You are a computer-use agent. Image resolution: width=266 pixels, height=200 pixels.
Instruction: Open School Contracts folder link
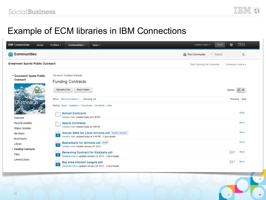tap(74, 114)
